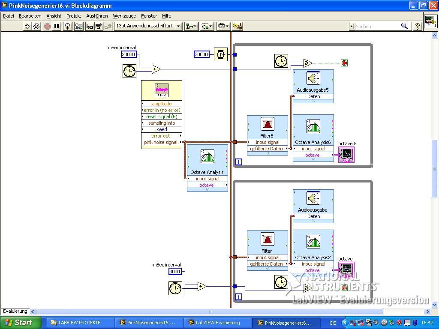The image size is (439, 329).
Task: Select the 23000 mSec interval constant
Action: [129, 54]
